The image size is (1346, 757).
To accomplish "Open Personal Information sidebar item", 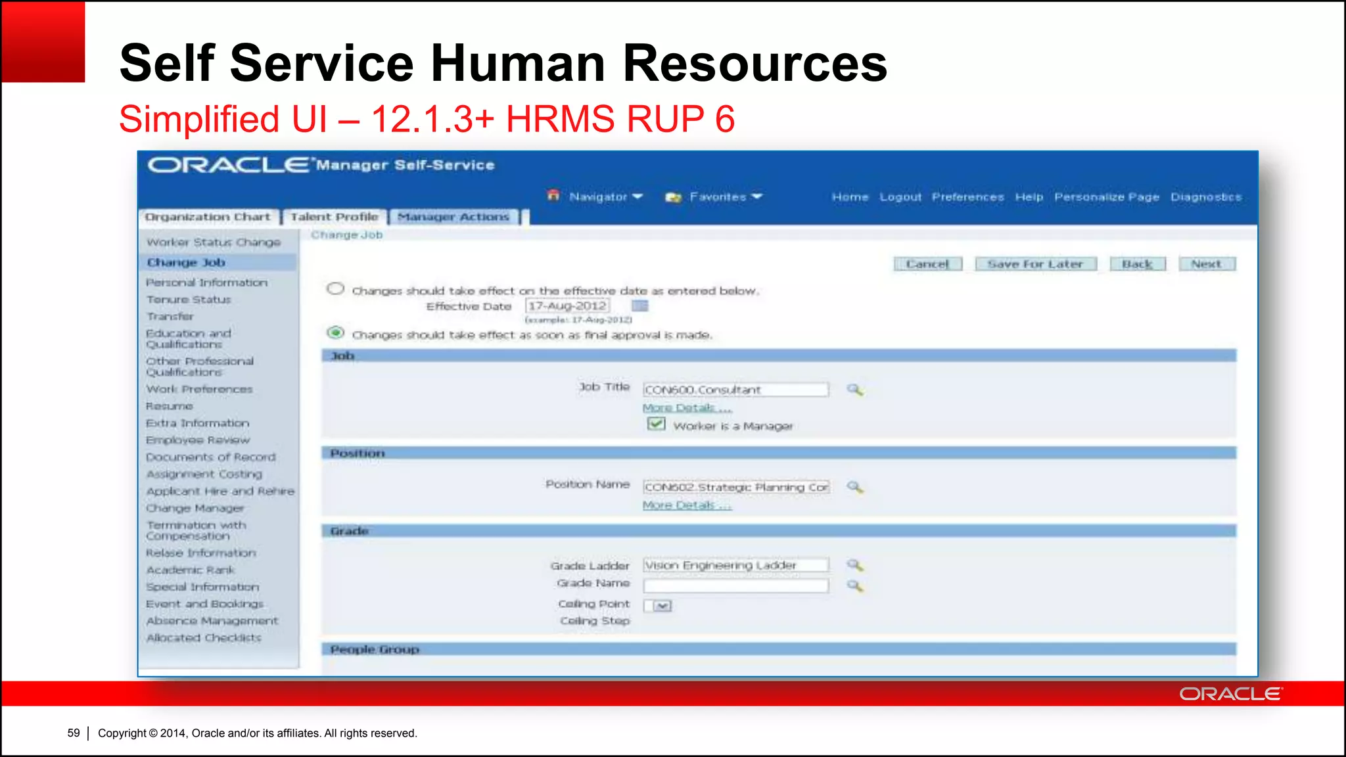I will 206,283.
